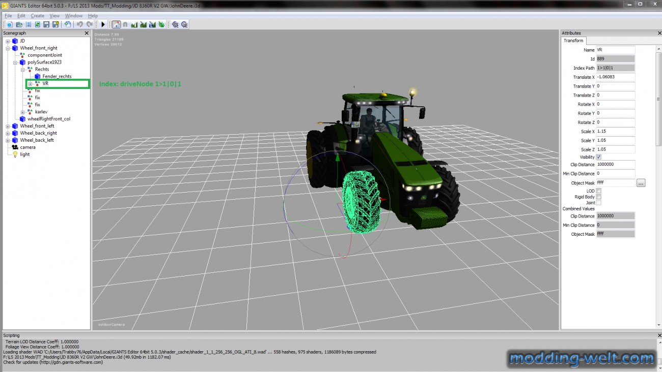The height and width of the screenshot is (372, 662).
Task: Click the New scene toolbar icon
Action: click(10, 24)
